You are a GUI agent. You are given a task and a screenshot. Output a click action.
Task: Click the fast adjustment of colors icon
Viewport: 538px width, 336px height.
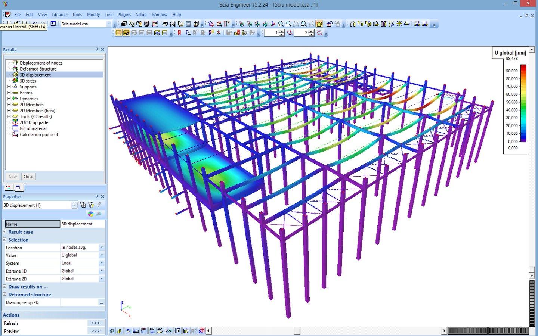click(x=90, y=214)
